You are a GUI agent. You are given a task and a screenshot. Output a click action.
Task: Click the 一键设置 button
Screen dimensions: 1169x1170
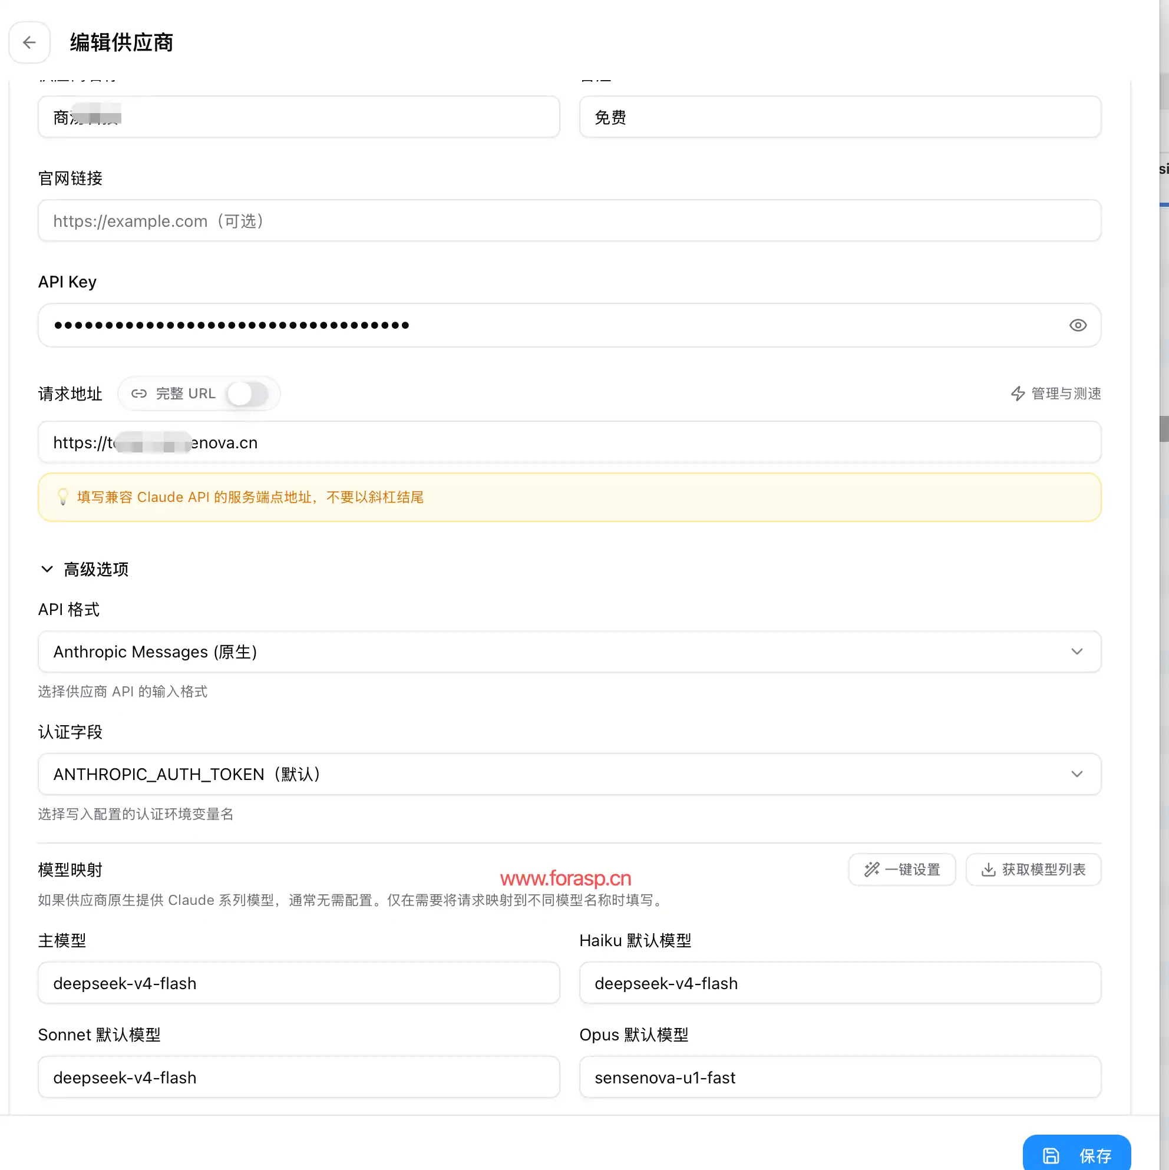902,870
